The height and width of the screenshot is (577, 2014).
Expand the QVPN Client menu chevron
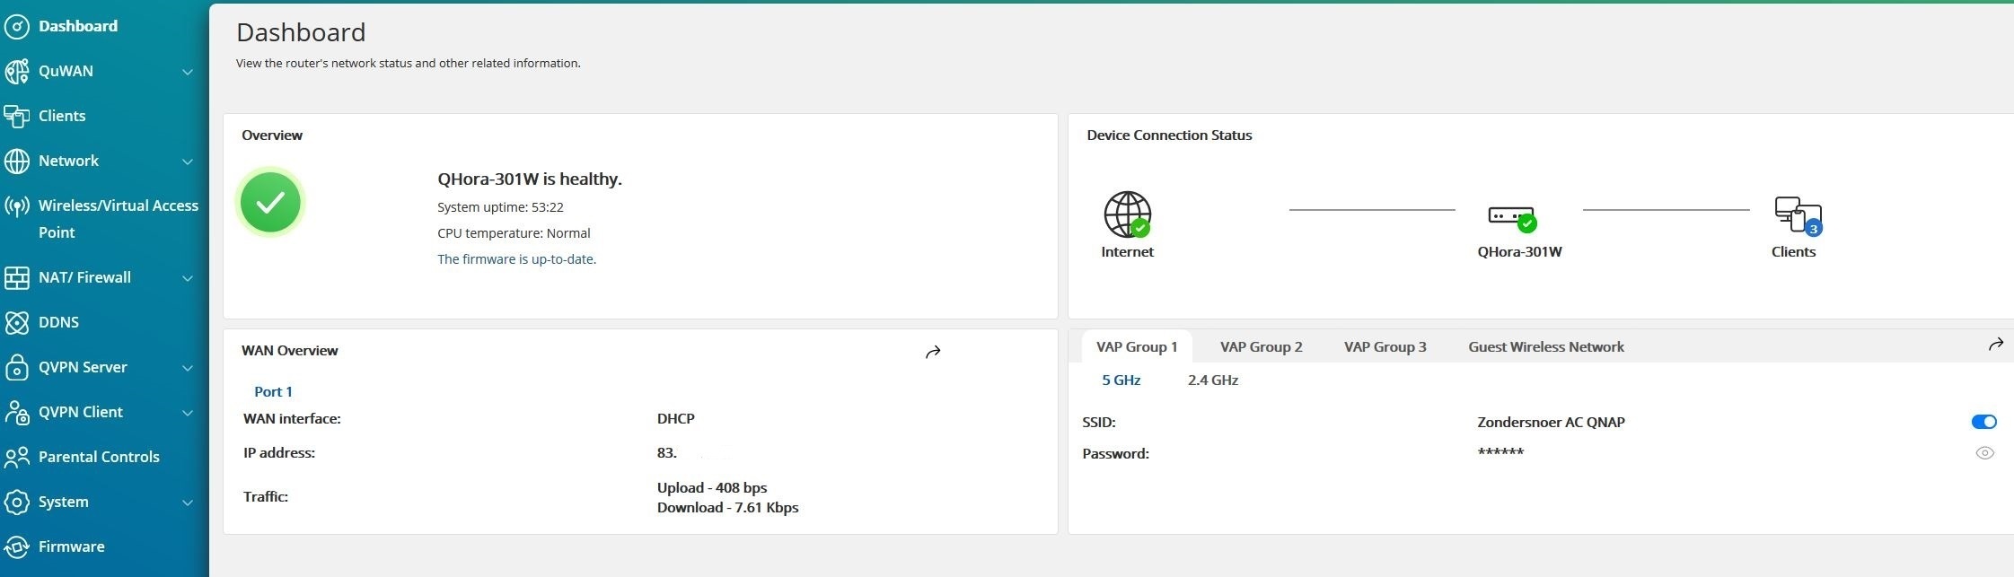click(188, 413)
